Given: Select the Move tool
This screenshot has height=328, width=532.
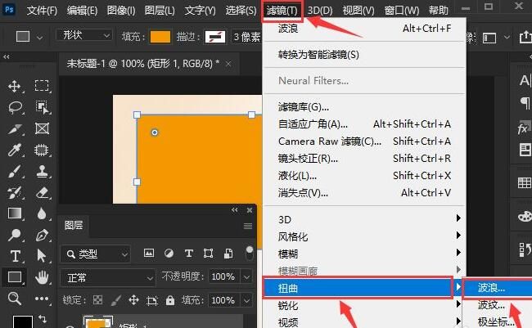Looking at the screenshot, I should click(x=15, y=86).
